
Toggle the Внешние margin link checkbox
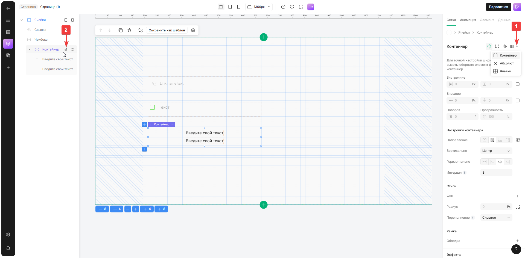click(x=517, y=100)
